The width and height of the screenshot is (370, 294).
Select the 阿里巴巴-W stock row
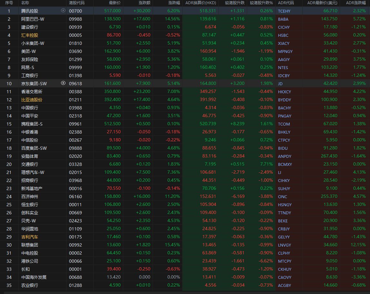(x=33, y=19)
